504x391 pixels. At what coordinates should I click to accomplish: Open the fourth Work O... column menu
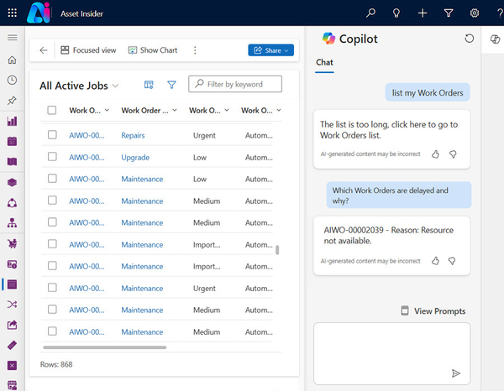pos(279,110)
